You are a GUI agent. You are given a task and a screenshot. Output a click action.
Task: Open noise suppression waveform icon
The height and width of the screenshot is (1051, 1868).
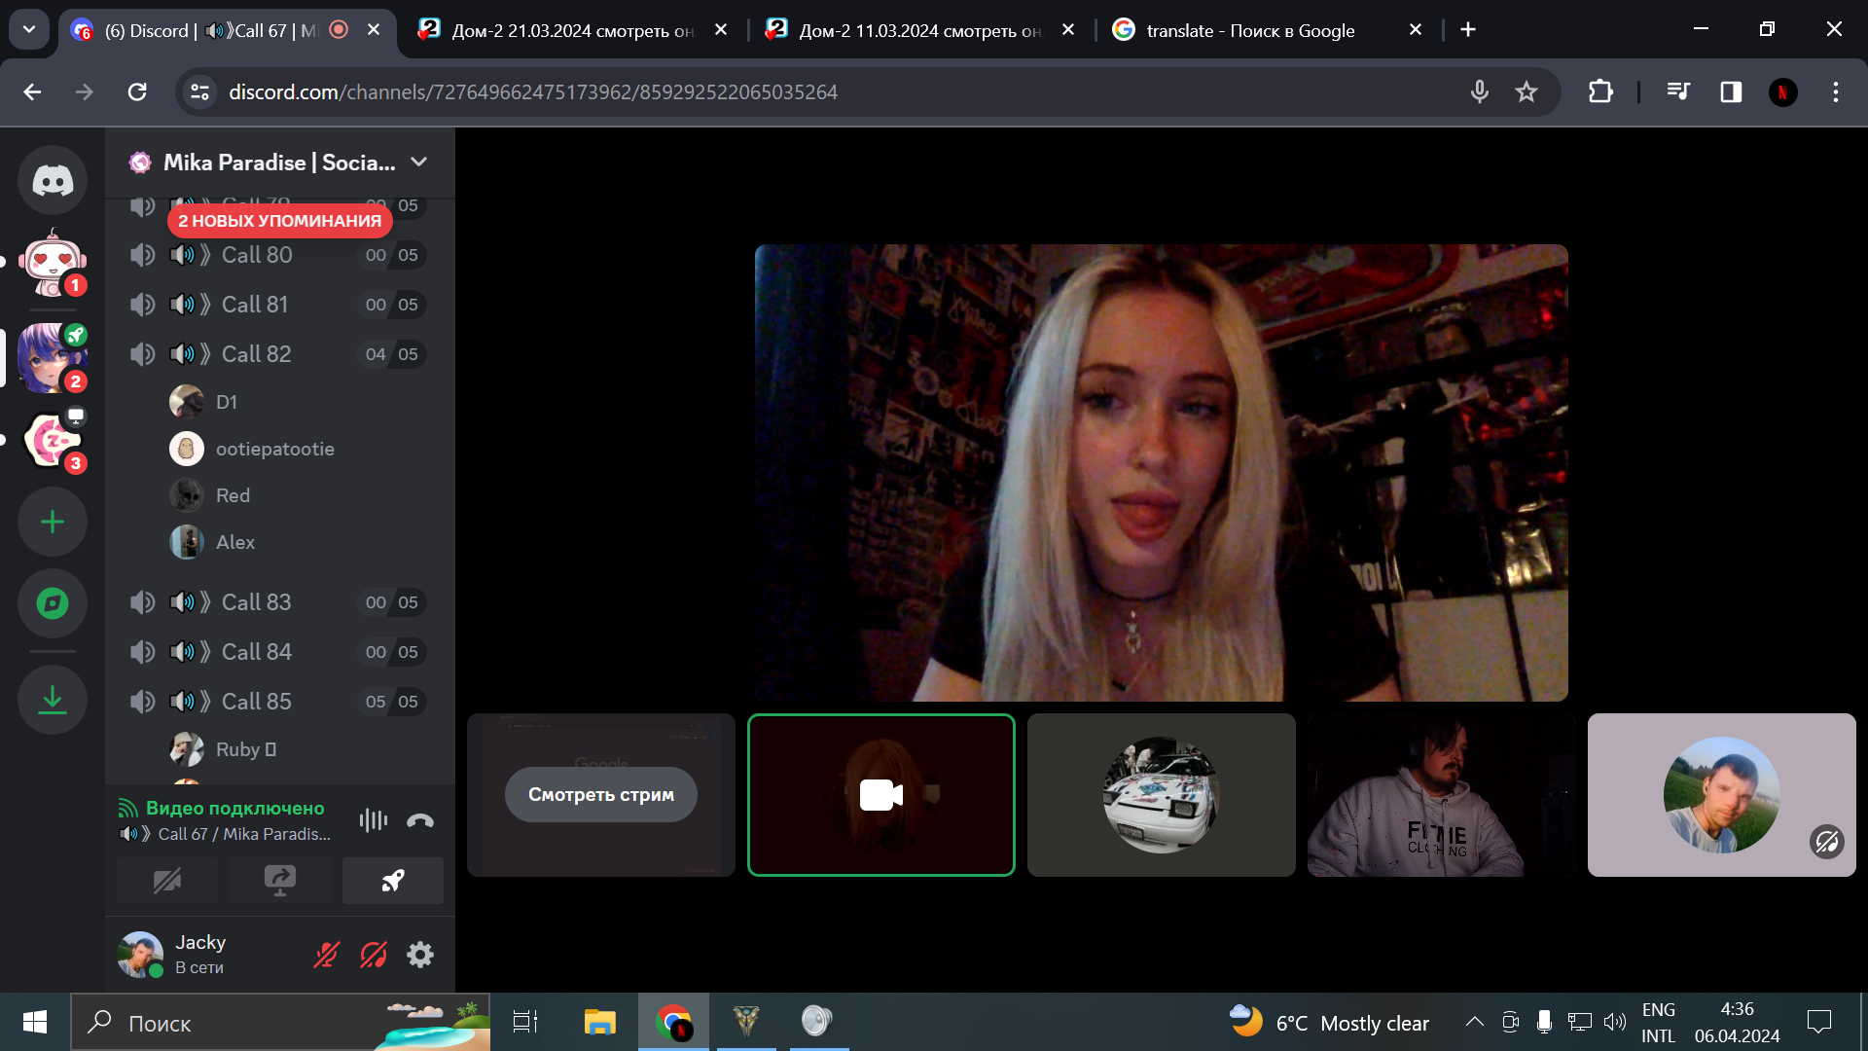tap(373, 820)
